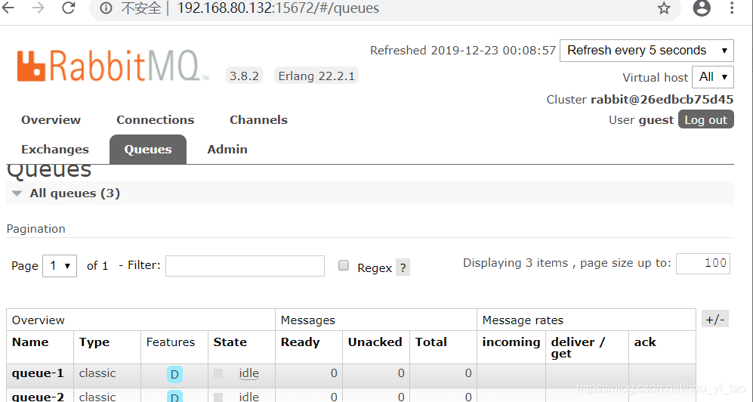
Task: Click the D feature badge for queue-2
Action: [x=174, y=396]
